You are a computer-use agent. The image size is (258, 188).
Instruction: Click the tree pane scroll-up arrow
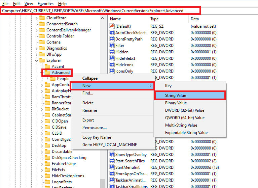pyautogui.click(x=102, y=18)
